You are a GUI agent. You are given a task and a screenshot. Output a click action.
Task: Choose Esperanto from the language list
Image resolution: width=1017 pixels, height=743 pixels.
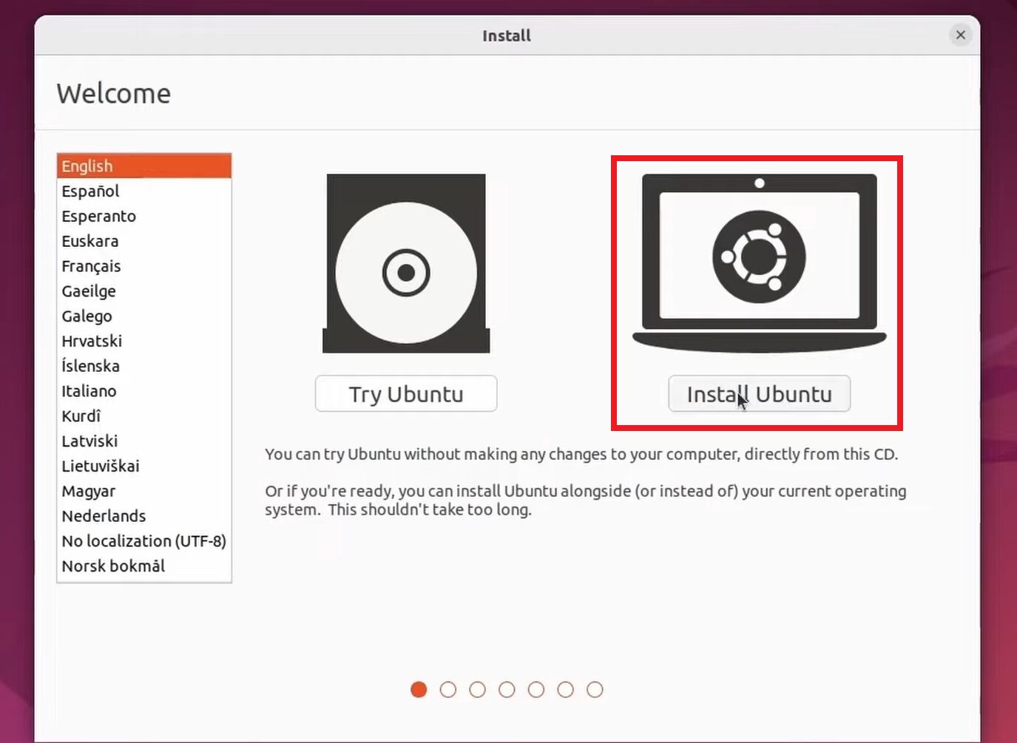(x=144, y=217)
